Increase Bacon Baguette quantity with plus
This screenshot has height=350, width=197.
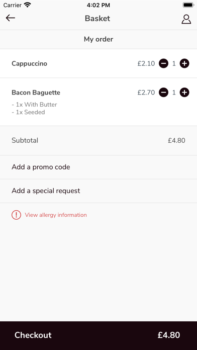tap(184, 93)
